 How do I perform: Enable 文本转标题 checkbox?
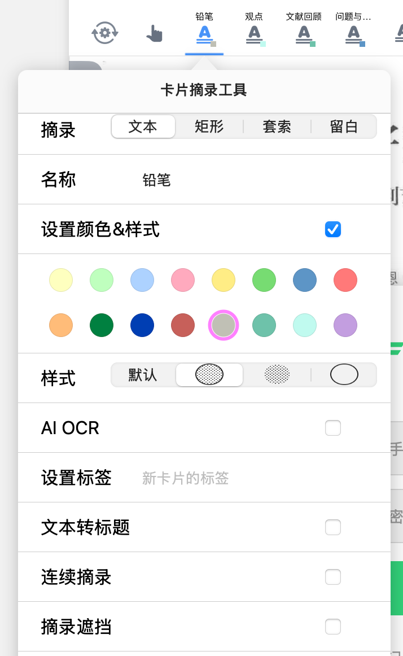coord(333,527)
